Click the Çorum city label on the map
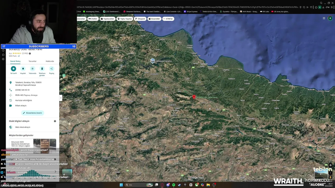Screen dimensions: 335x188 click(125, 119)
